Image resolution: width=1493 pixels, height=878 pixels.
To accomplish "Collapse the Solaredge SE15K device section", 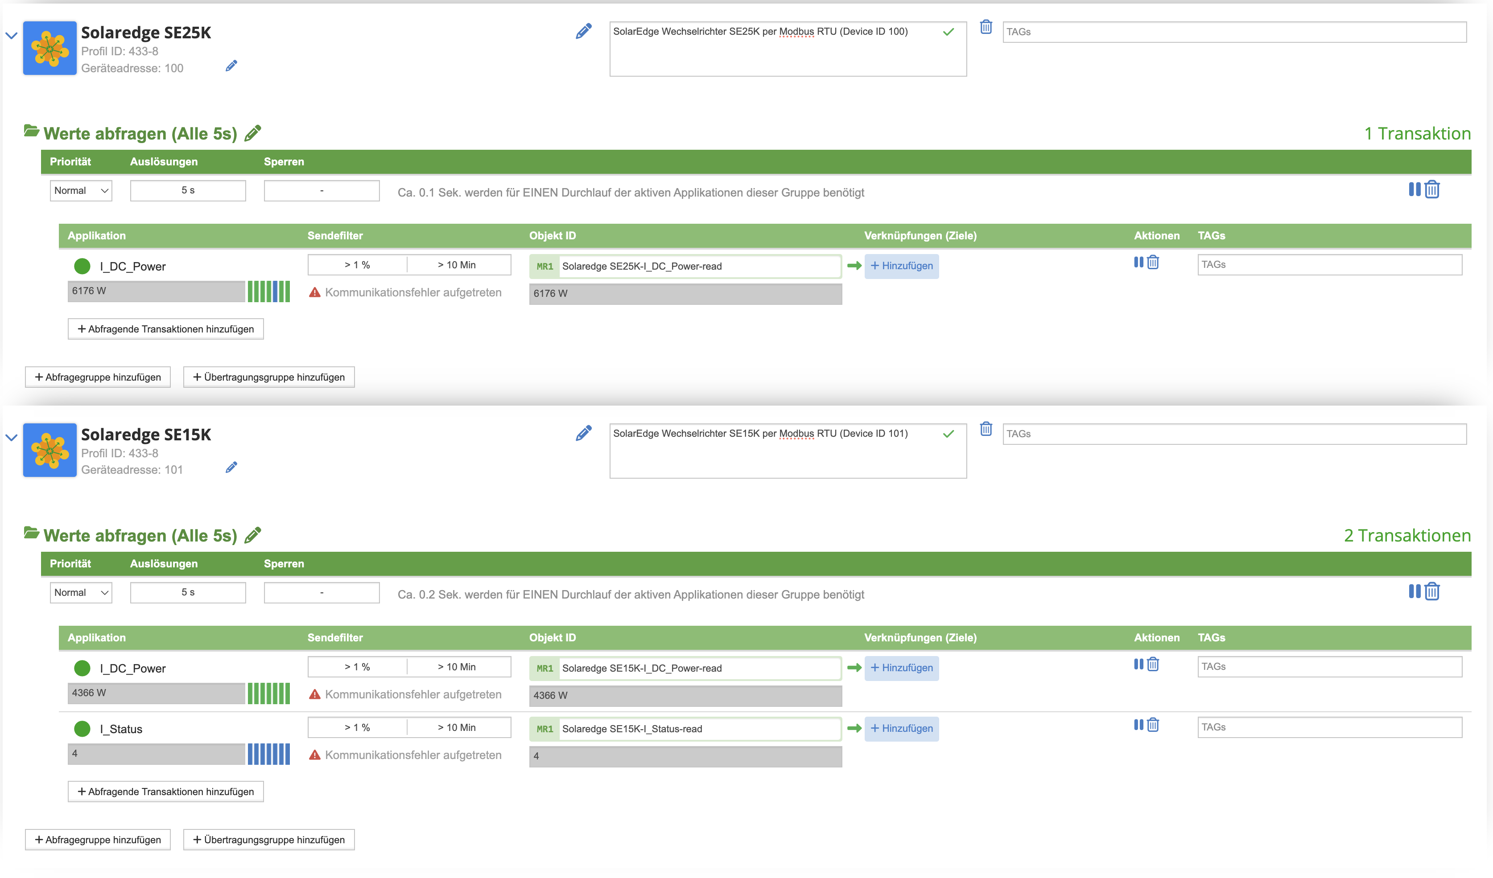I will pos(11,438).
